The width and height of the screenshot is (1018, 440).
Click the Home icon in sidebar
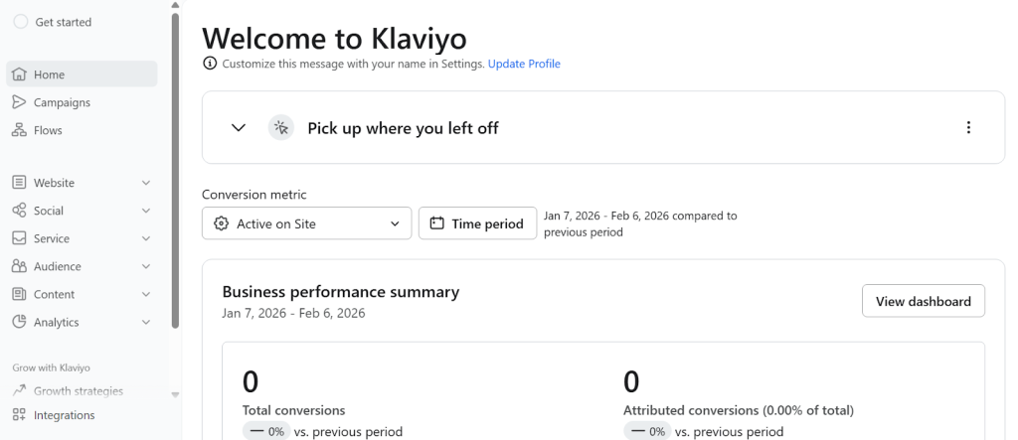tap(19, 74)
